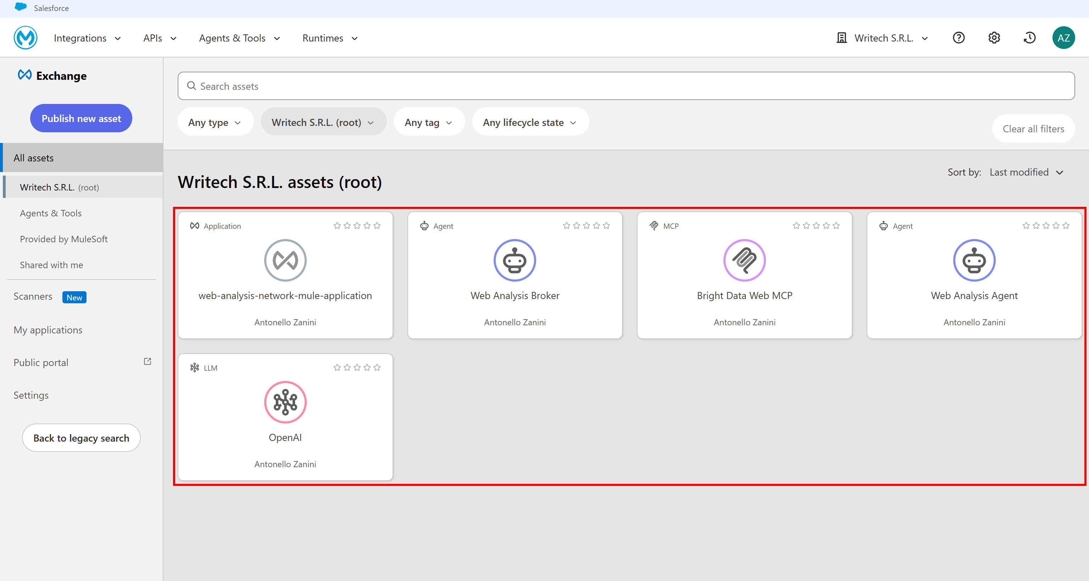Open the Any lifecycle state filter
The width and height of the screenshot is (1089, 581).
click(530, 122)
